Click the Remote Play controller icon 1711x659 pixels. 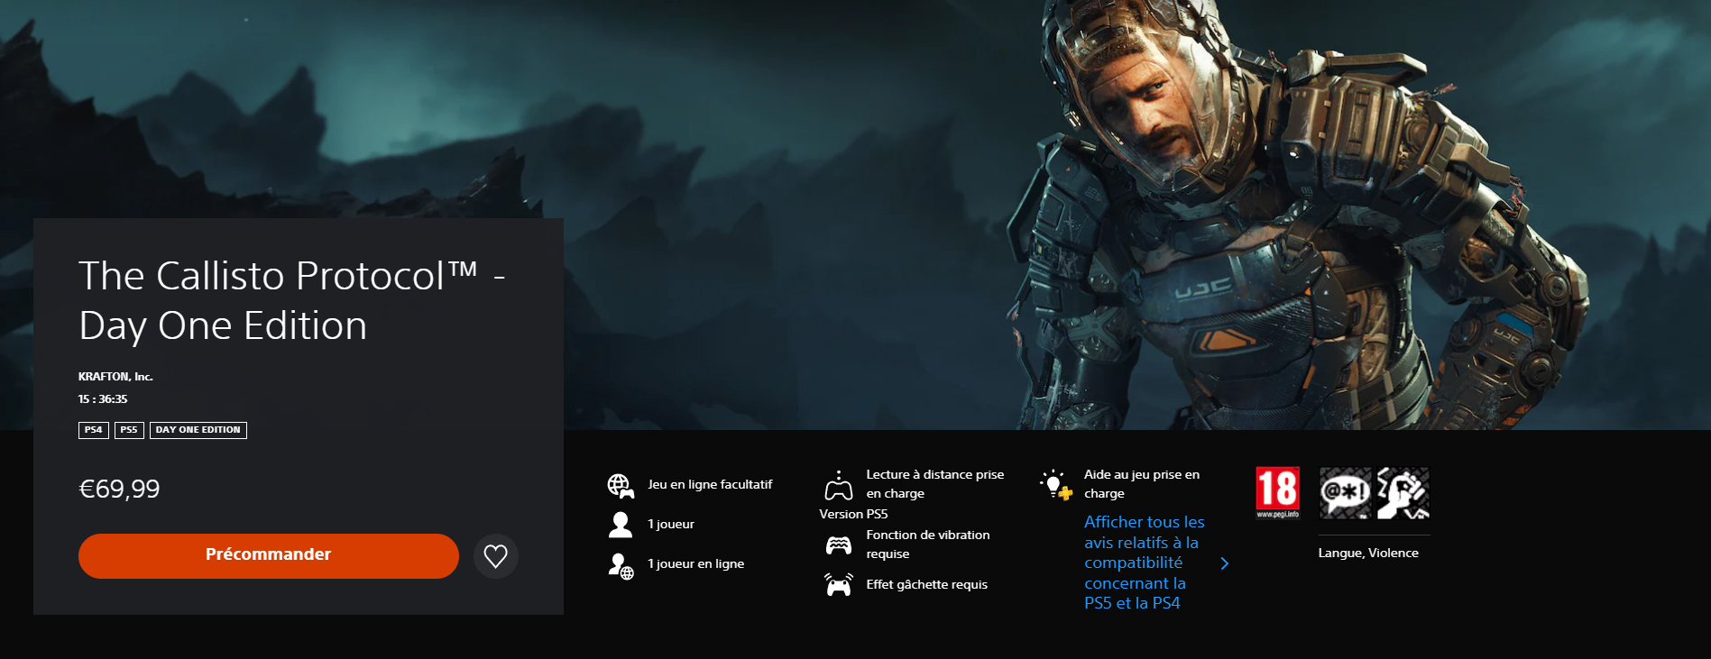839,485
